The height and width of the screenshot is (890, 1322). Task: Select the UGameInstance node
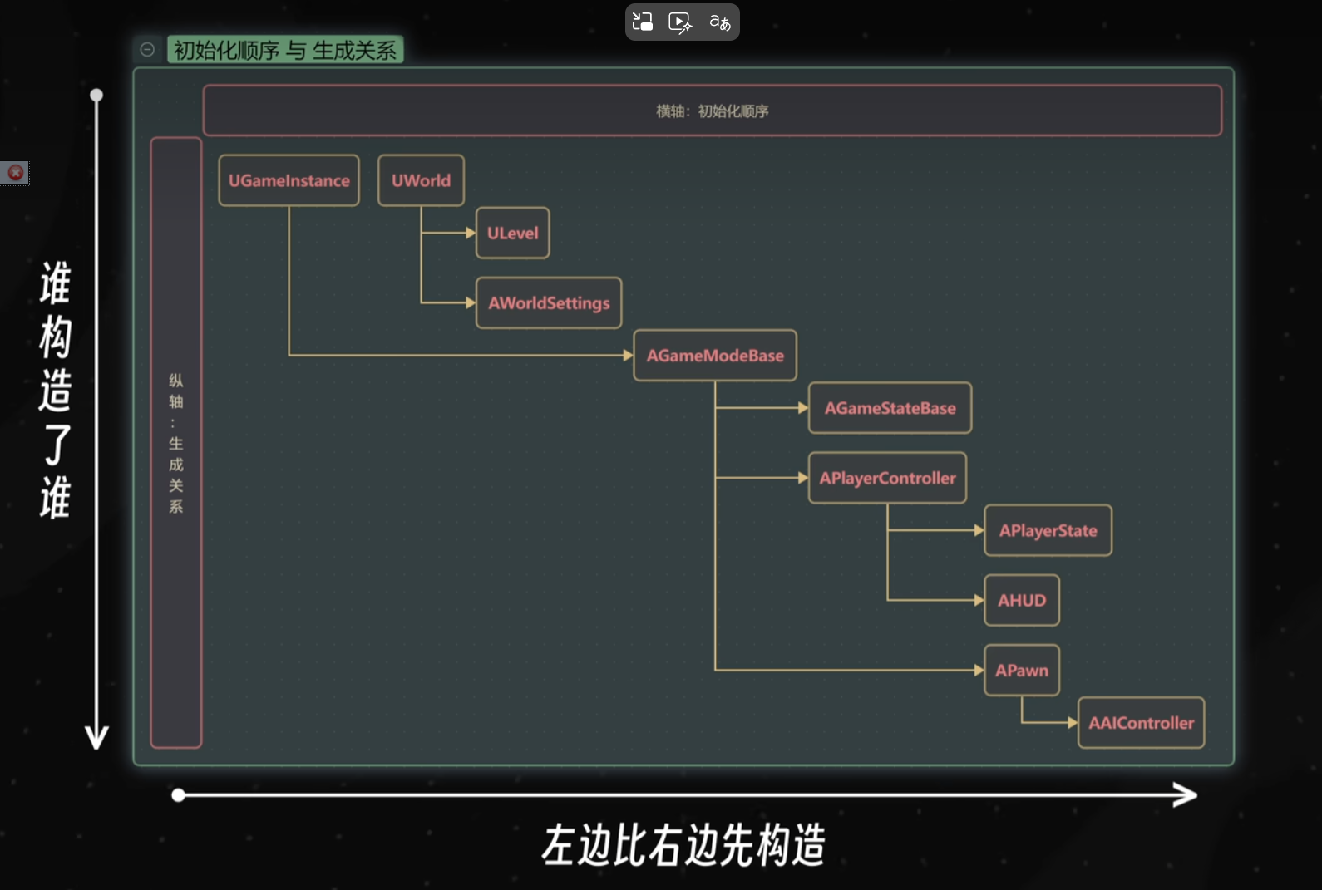coord(289,180)
